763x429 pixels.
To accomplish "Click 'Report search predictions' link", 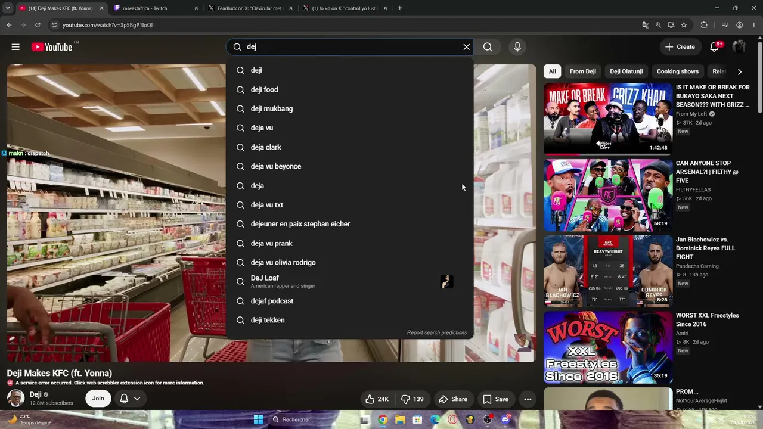I will (x=437, y=332).
